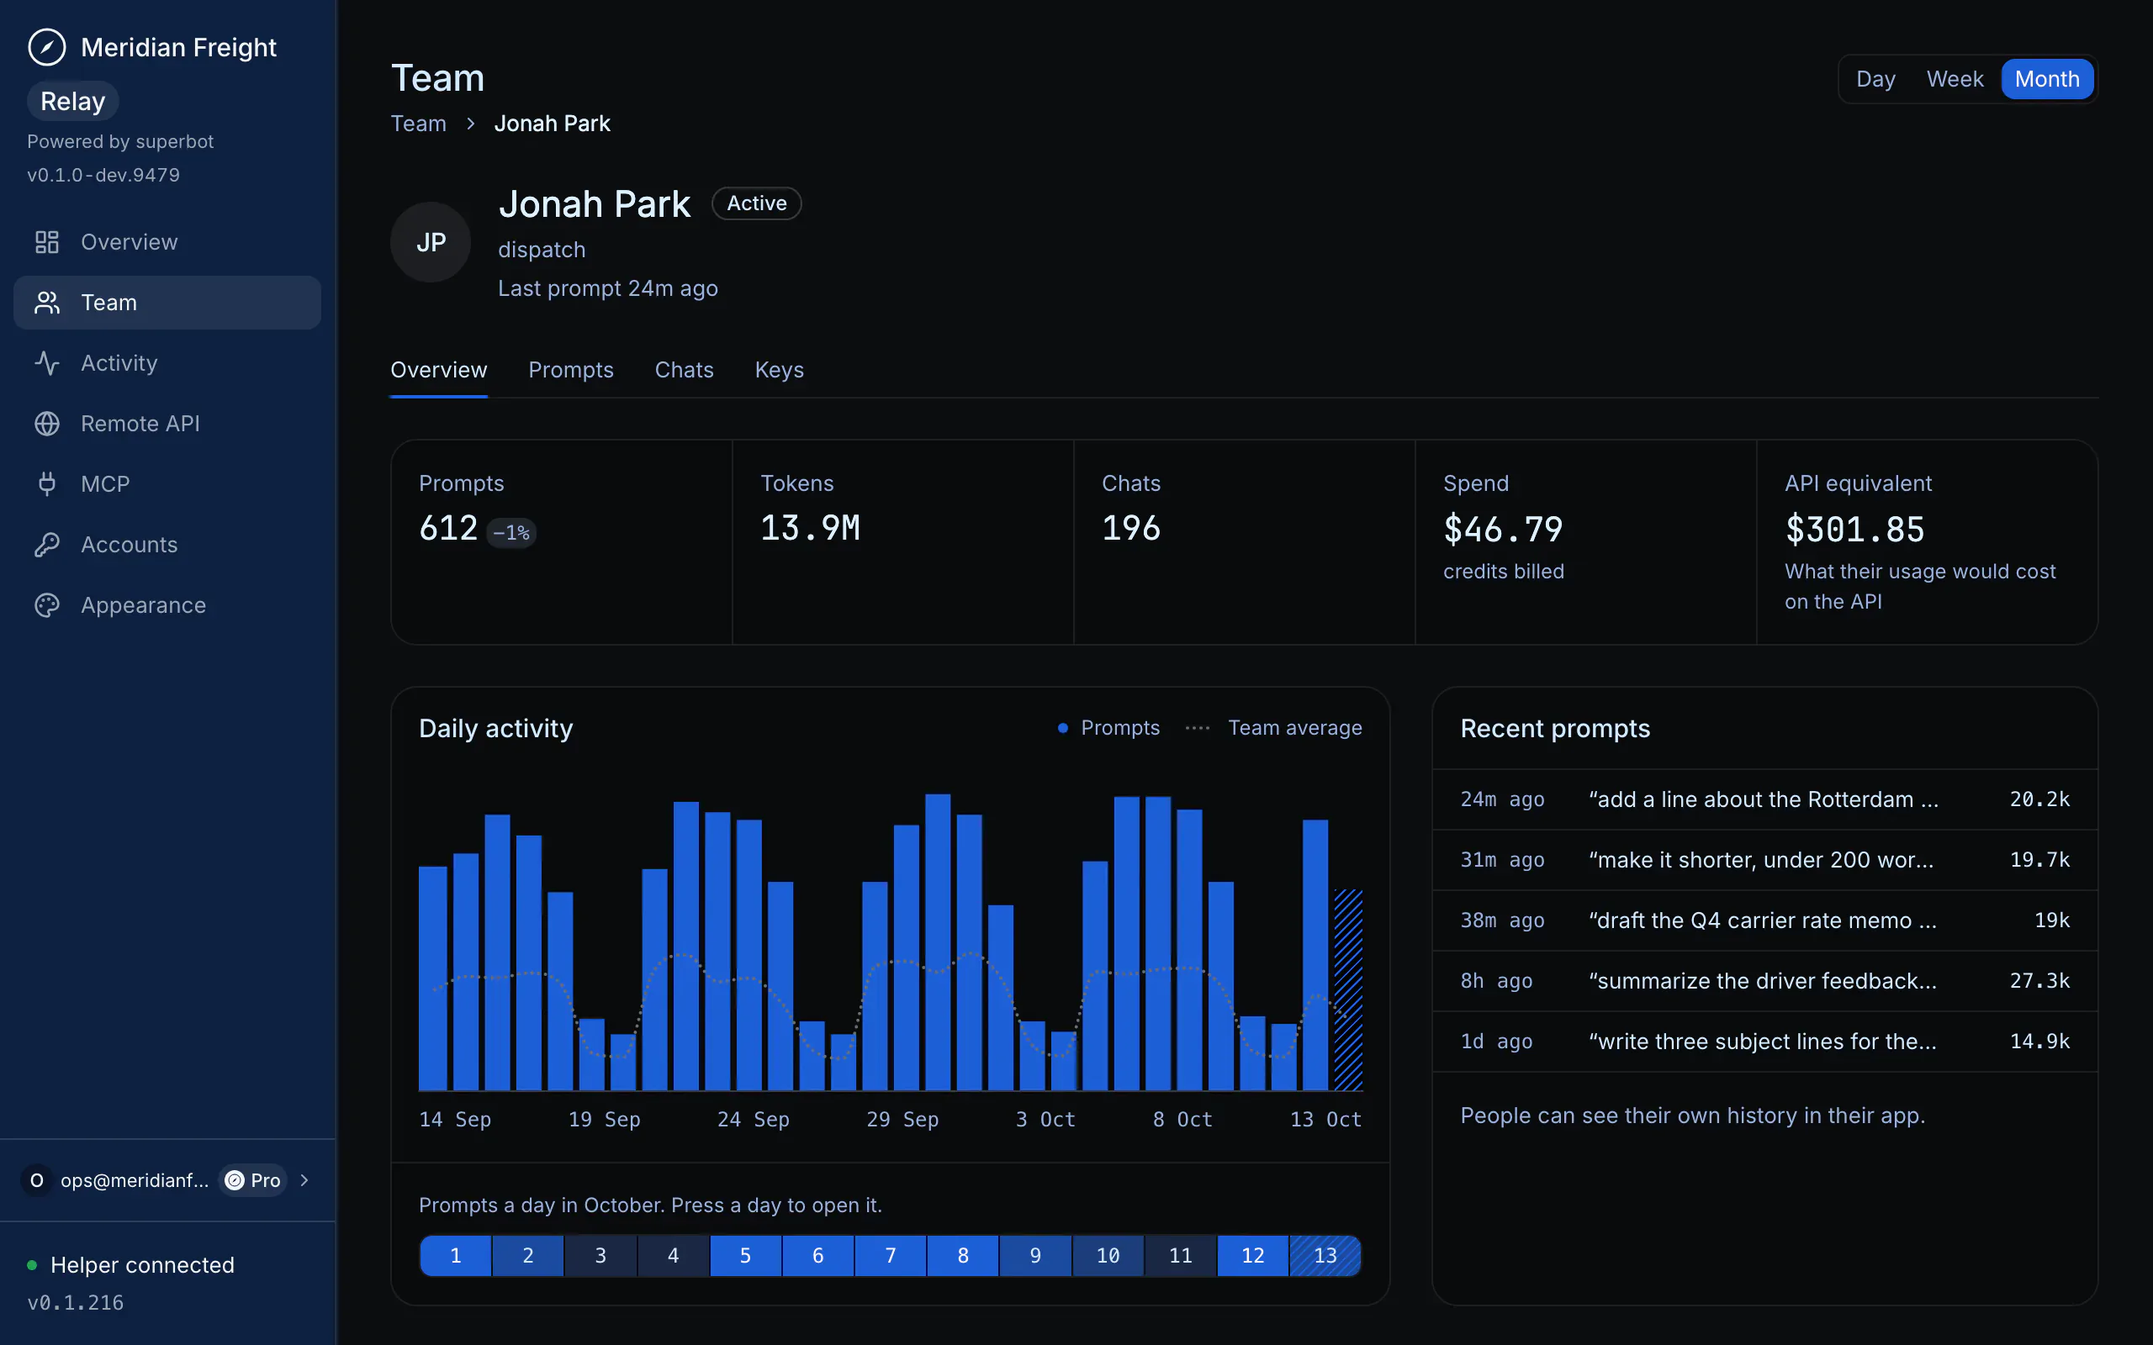The image size is (2153, 1345).
Task: Switch the time range to Week
Action: point(1955,79)
